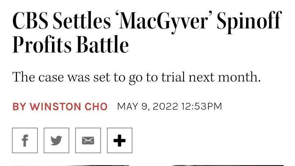295x166 pixels.
Task: Click the email envelope share icon
Action: pyautogui.click(x=88, y=141)
